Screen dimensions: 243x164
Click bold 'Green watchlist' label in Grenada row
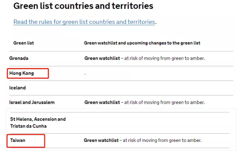[x=102, y=58]
